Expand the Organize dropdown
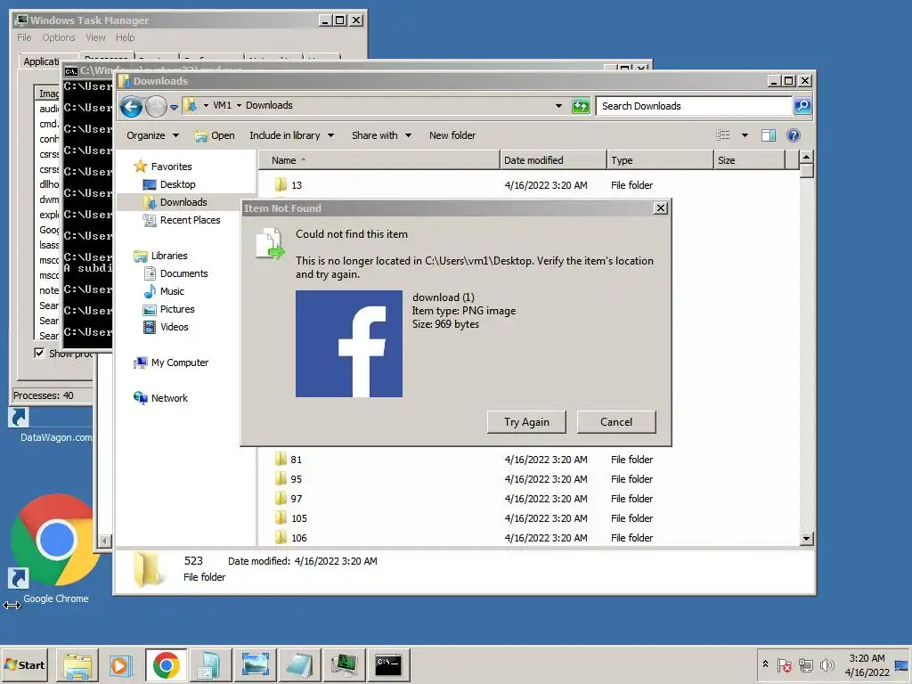The width and height of the screenshot is (912, 684). (152, 135)
